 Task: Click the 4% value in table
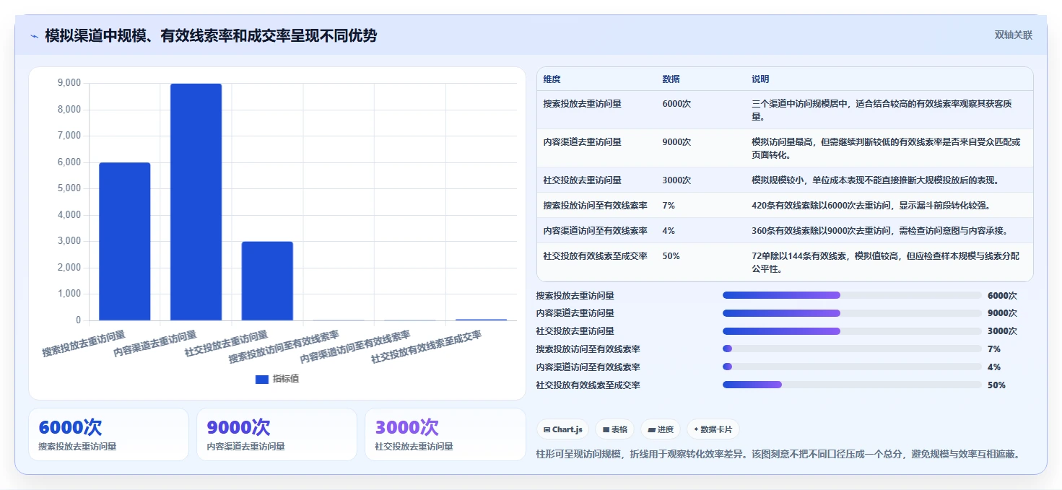coord(669,231)
